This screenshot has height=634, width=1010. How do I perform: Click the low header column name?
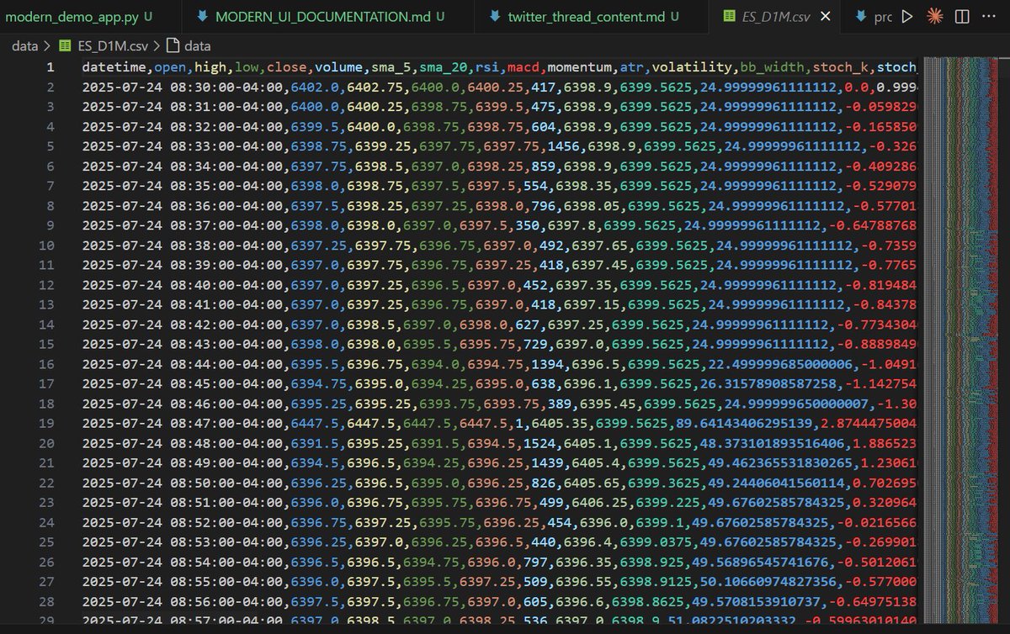pos(246,67)
